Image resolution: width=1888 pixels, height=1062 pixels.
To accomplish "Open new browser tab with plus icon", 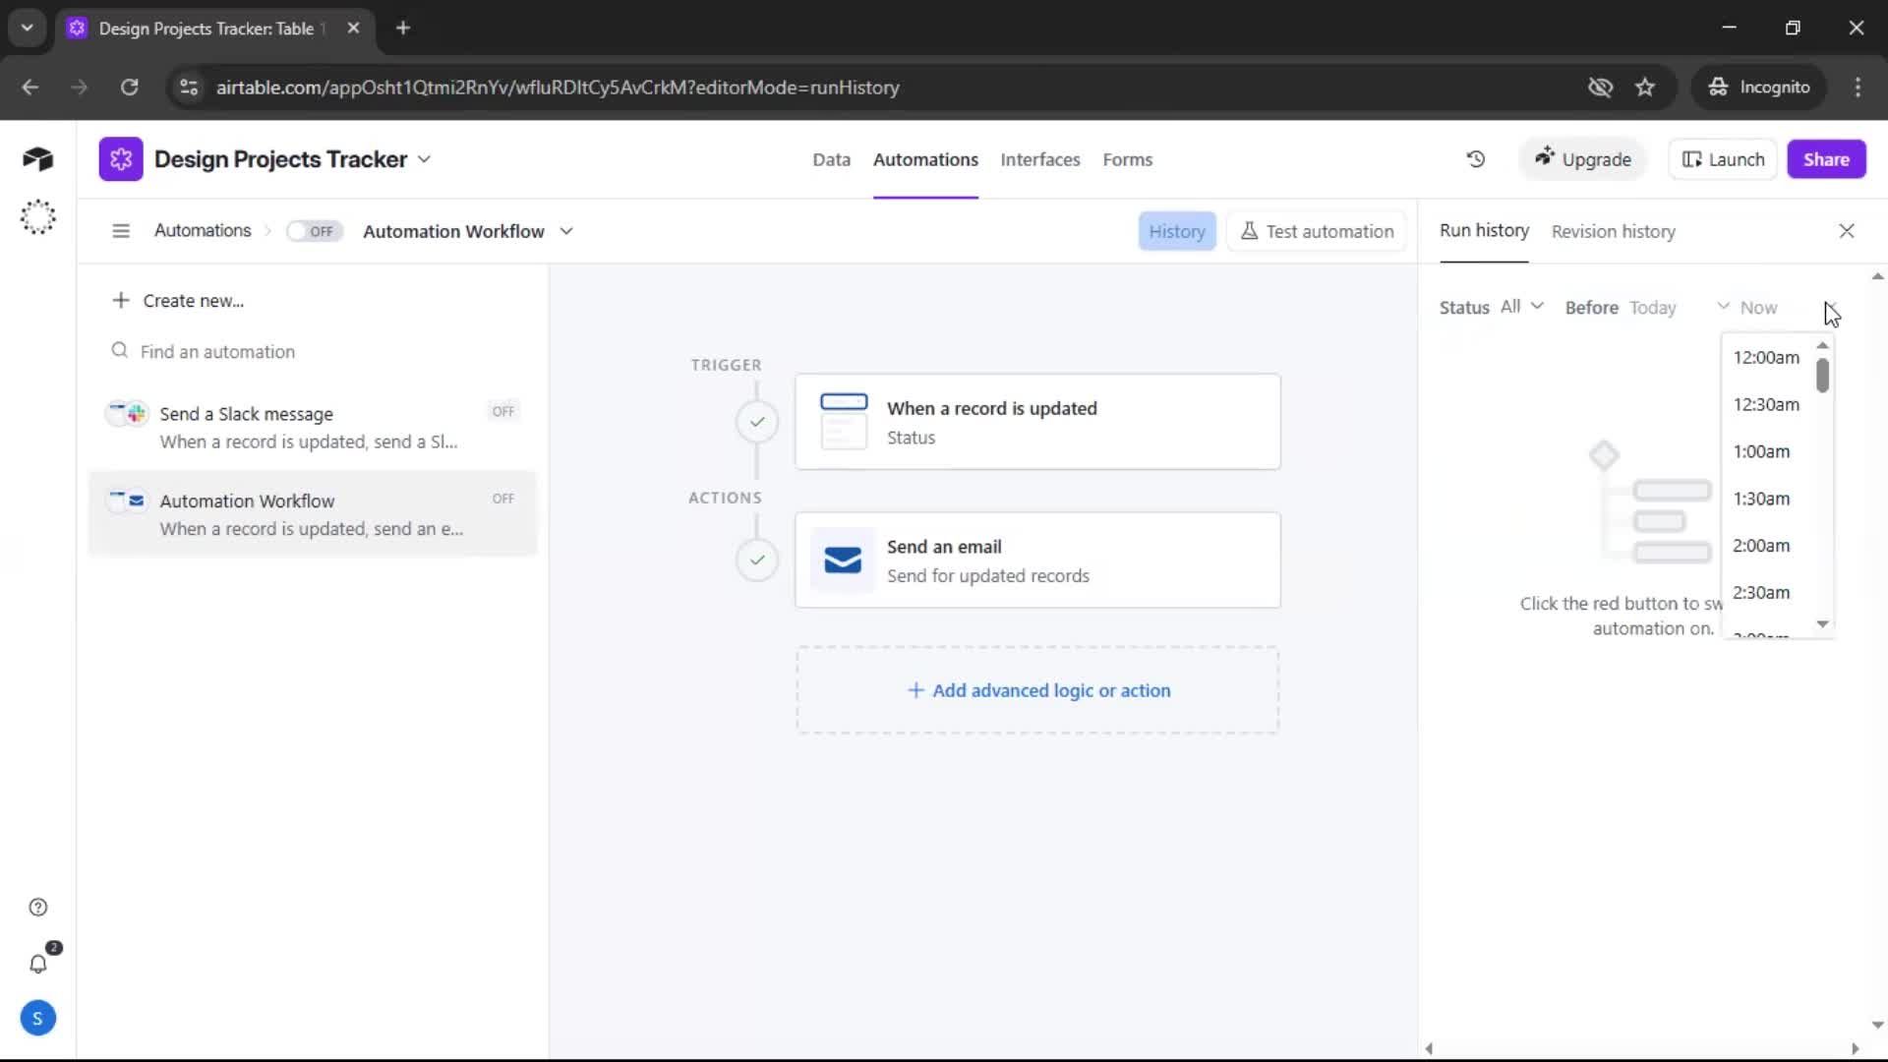I will (x=403, y=28).
